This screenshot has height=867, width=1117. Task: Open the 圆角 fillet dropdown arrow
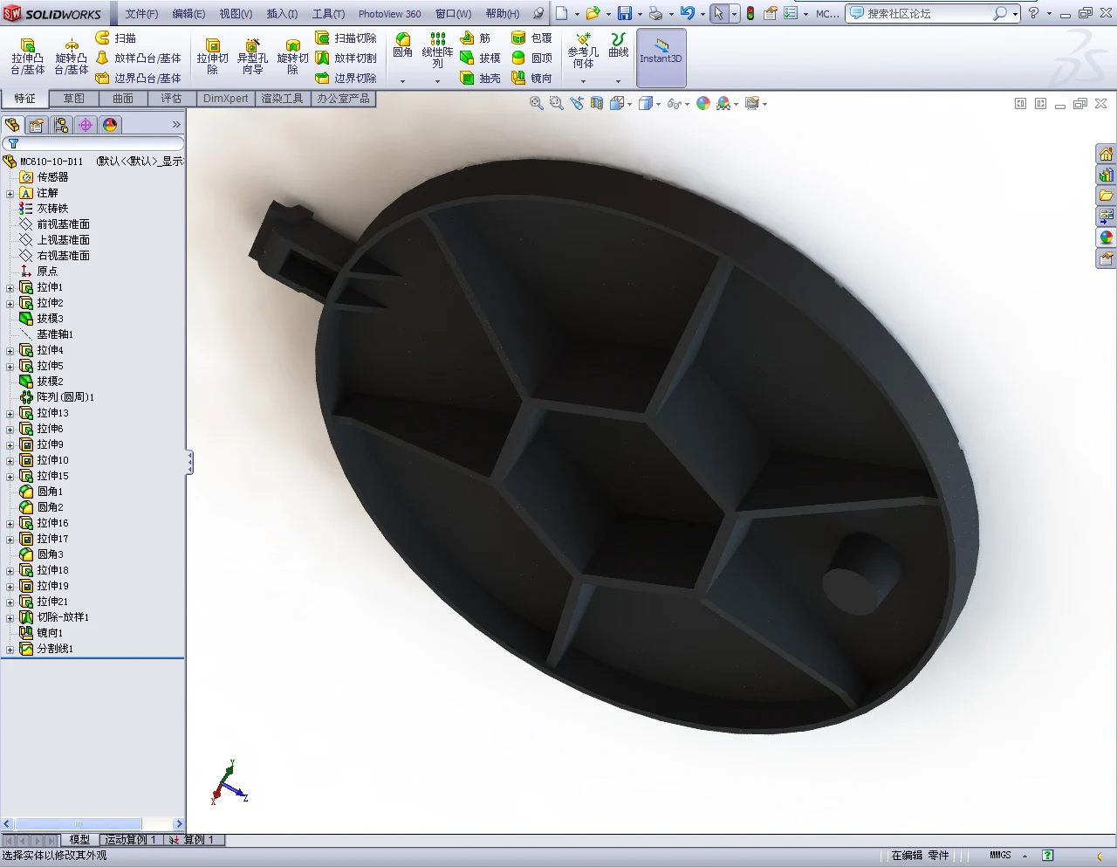coord(402,81)
